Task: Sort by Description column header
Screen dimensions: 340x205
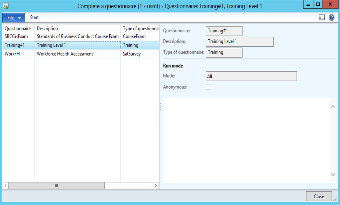Action: 47,29
